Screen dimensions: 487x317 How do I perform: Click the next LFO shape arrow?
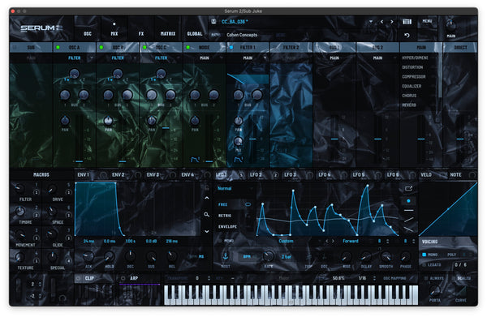(x=333, y=241)
